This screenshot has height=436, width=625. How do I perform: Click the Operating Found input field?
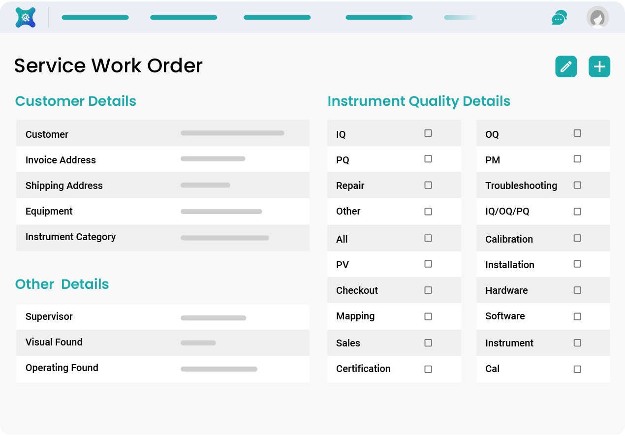(219, 369)
